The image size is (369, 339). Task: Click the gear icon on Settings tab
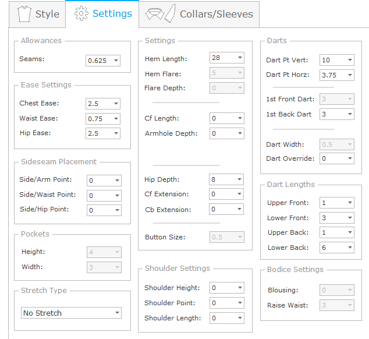pyautogui.click(x=81, y=13)
